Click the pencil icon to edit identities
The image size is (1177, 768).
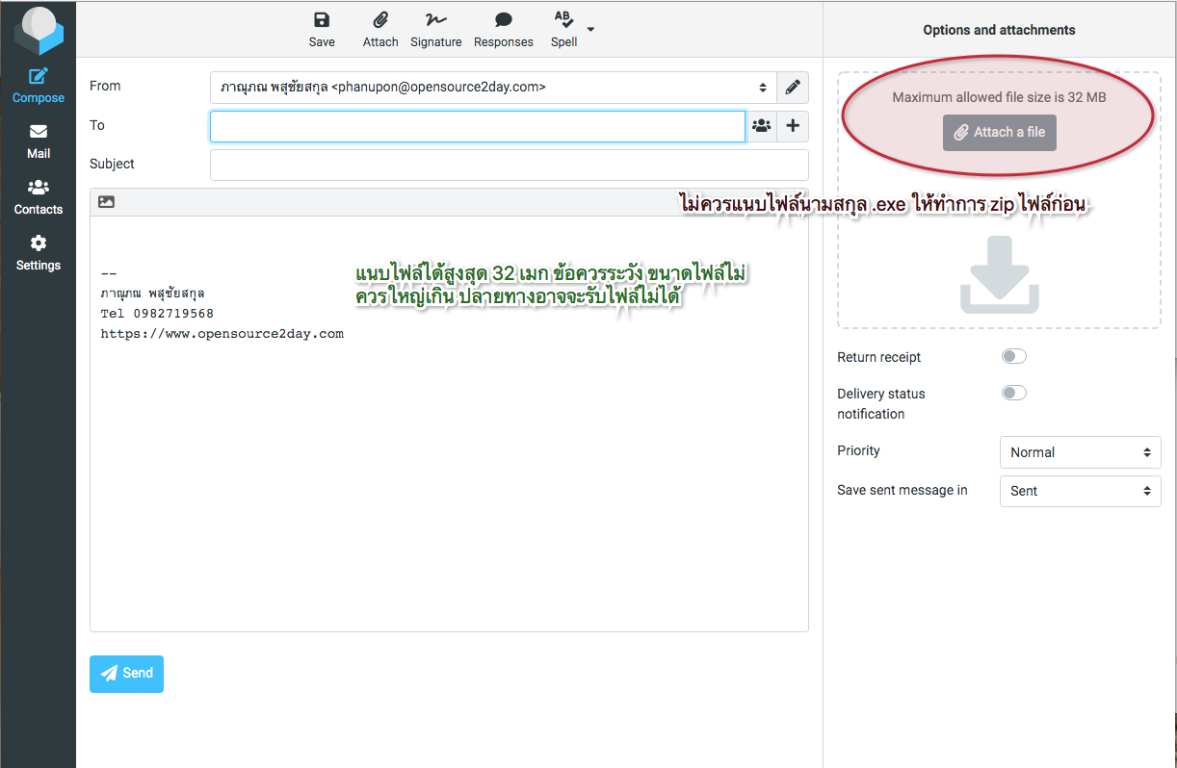click(793, 88)
